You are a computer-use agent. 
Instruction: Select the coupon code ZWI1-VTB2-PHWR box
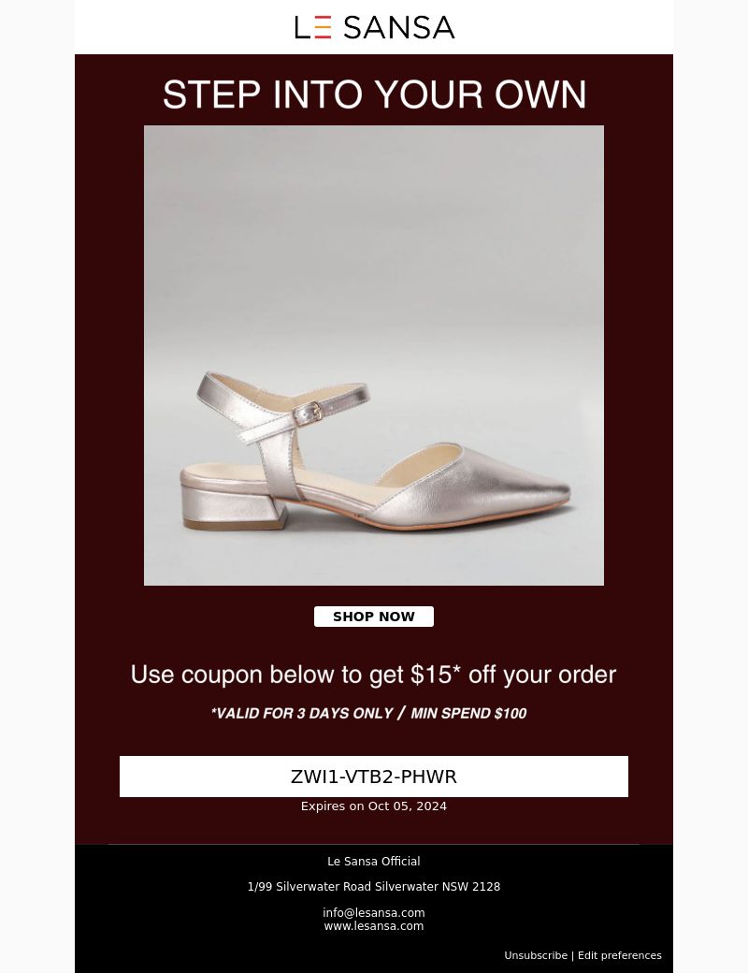tap(374, 777)
